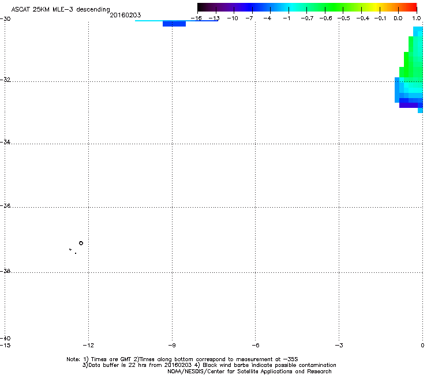This screenshot has height=375, width=427.
Task: Click the latitude label -32
Action: coord(5,80)
